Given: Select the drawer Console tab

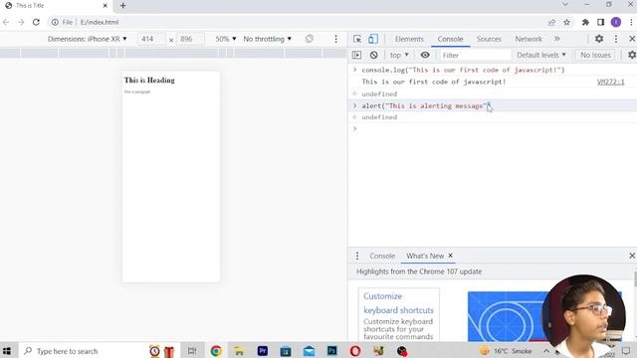Looking at the screenshot, I should [x=382, y=256].
